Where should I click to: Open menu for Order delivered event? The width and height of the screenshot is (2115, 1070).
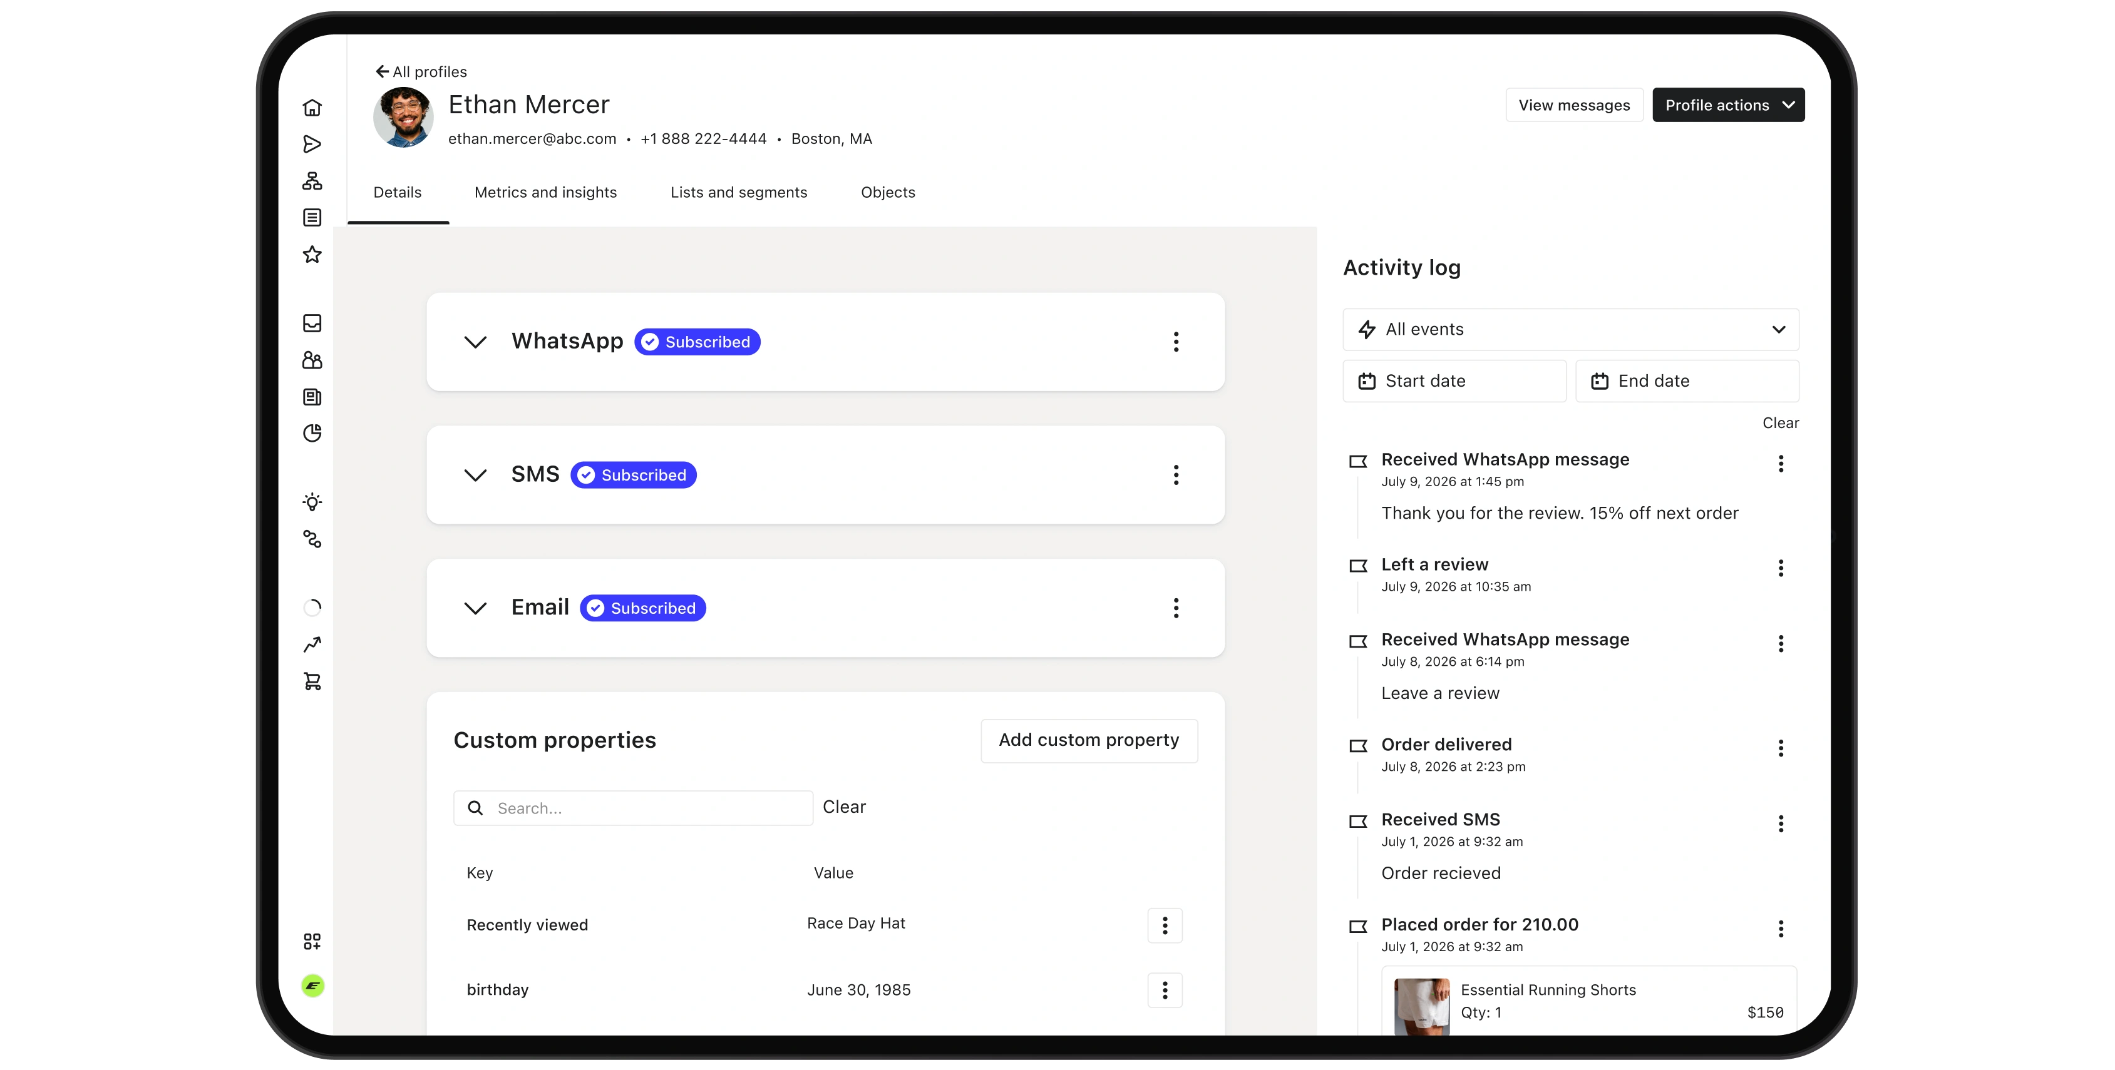pos(1781,748)
